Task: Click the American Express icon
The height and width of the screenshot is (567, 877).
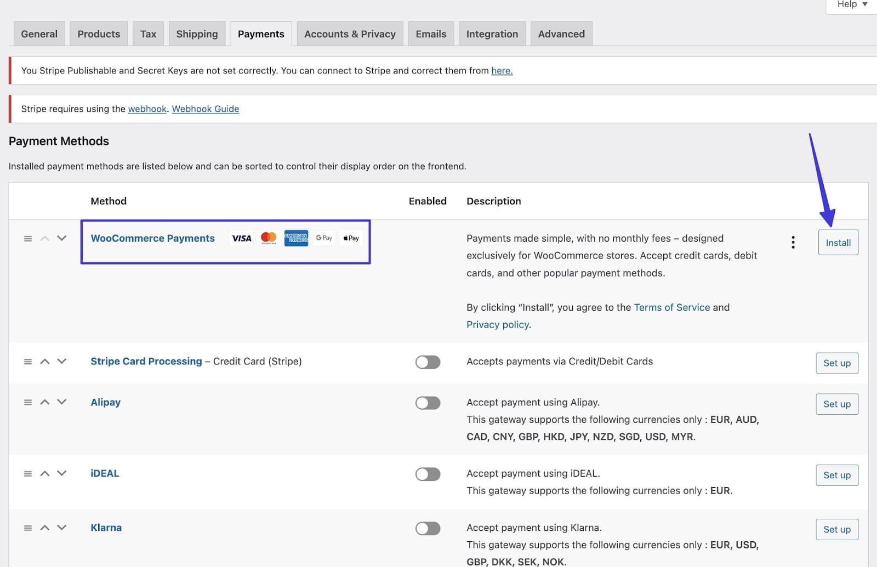Action: [296, 238]
